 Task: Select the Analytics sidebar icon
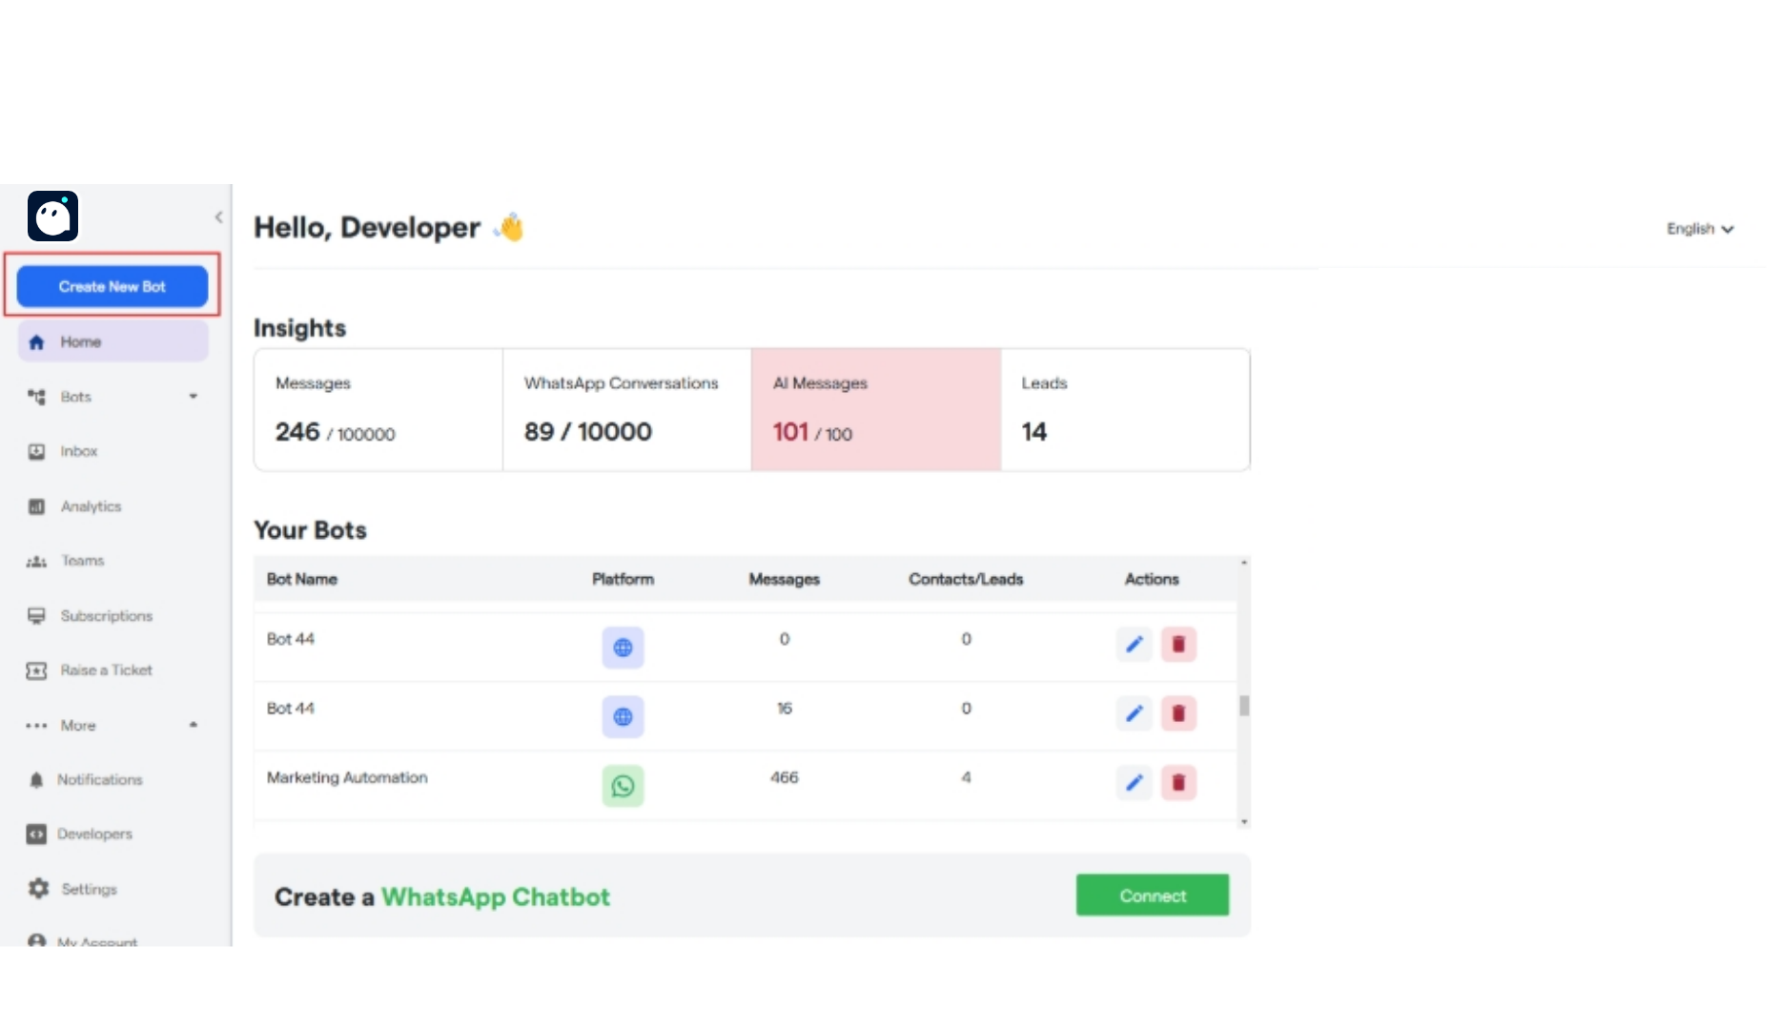pos(36,506)
